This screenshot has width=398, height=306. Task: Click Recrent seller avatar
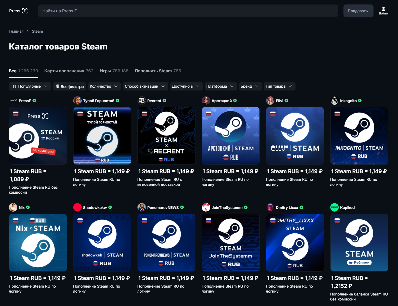tap(142, 101)
